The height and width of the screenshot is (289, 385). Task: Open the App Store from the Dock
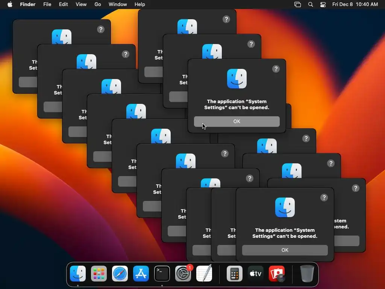pyautogui.click(x=141, y=274)
